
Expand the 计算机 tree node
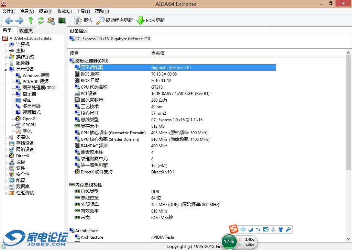pyautogui.click(x=5, y=45)
